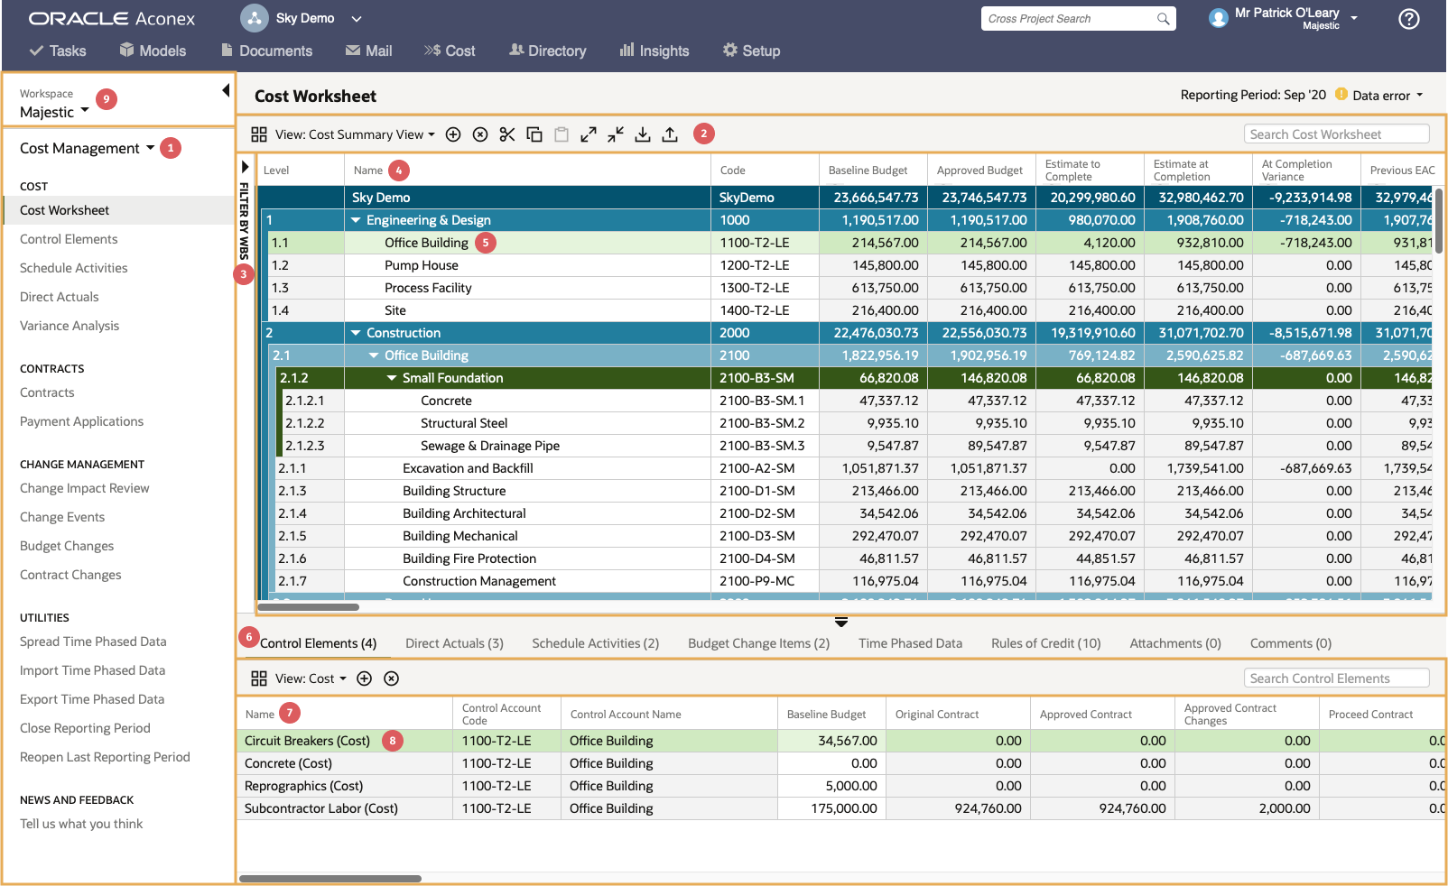This screenshot has width=1448, height=886.
Task: Click the panel splitter collapse arrow
Action: [841, 622]
